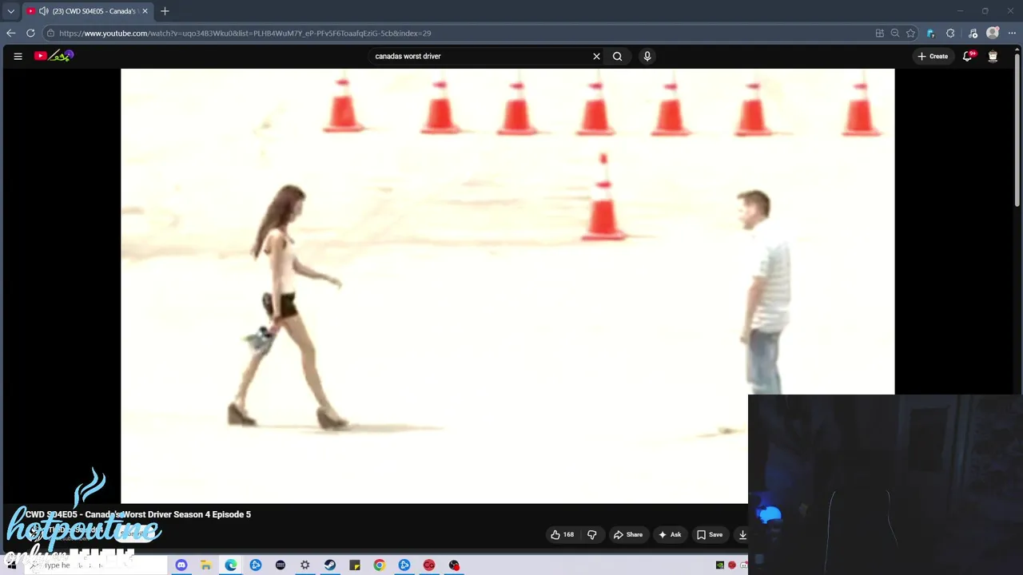Click the Ask button below video
The height and width of the screenshot is (575, 1023).
point(670,535)
